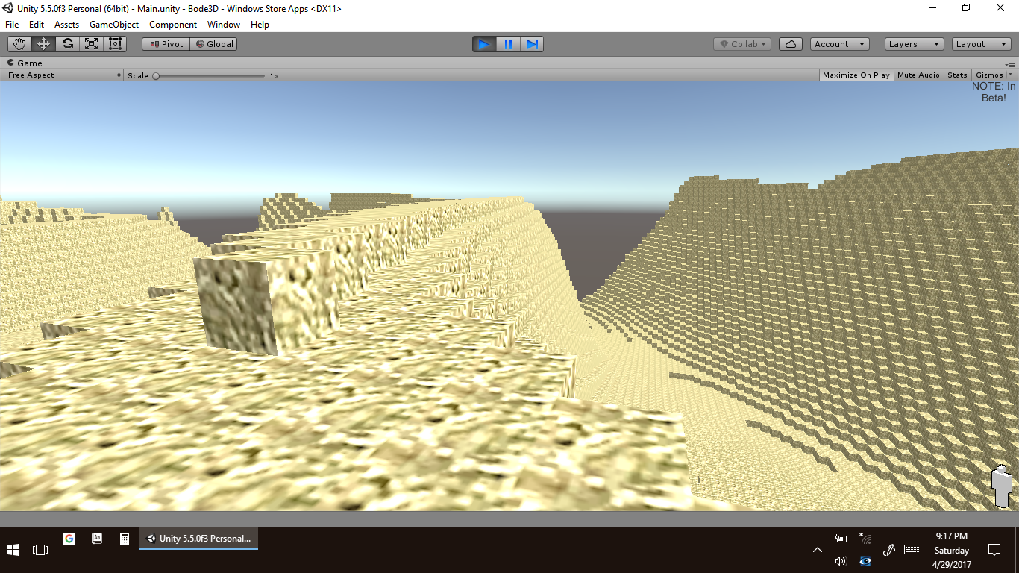Select the Hand tool
1019x573 pixels.
19,44
